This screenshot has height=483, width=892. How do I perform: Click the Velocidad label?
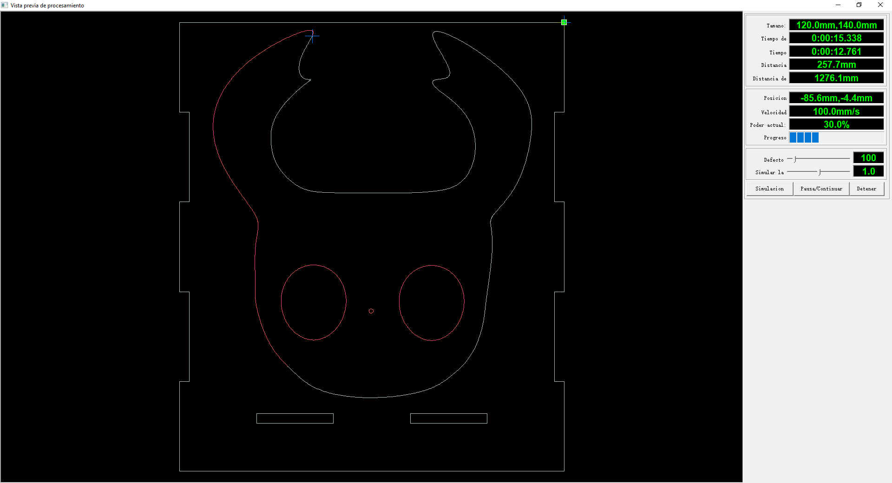[774, 112]
